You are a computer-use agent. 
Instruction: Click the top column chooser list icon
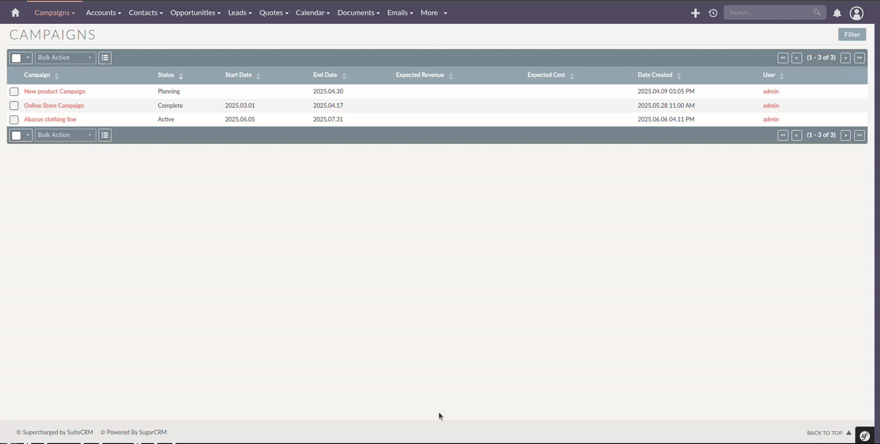pos(105,58)
